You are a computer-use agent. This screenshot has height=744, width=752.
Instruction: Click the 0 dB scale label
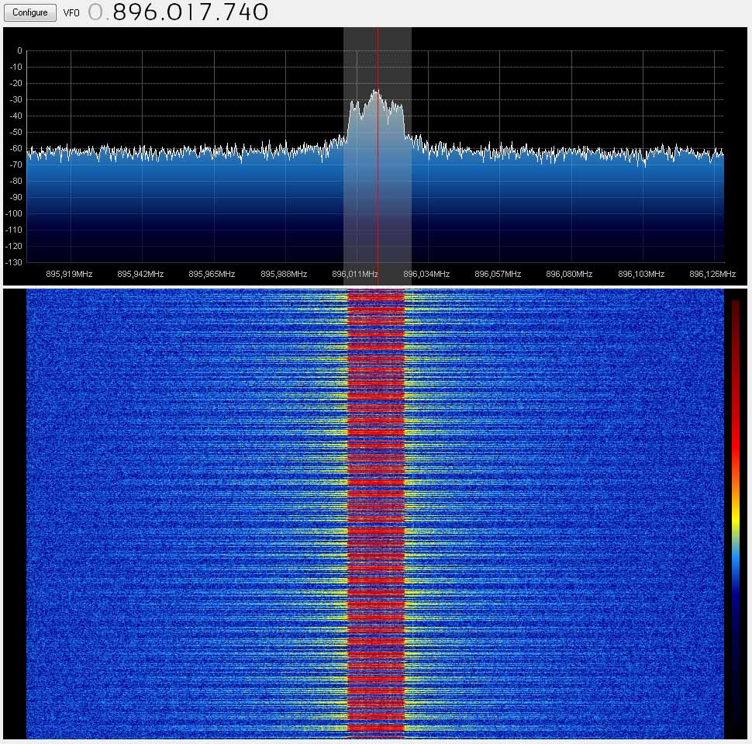(19, 51)
